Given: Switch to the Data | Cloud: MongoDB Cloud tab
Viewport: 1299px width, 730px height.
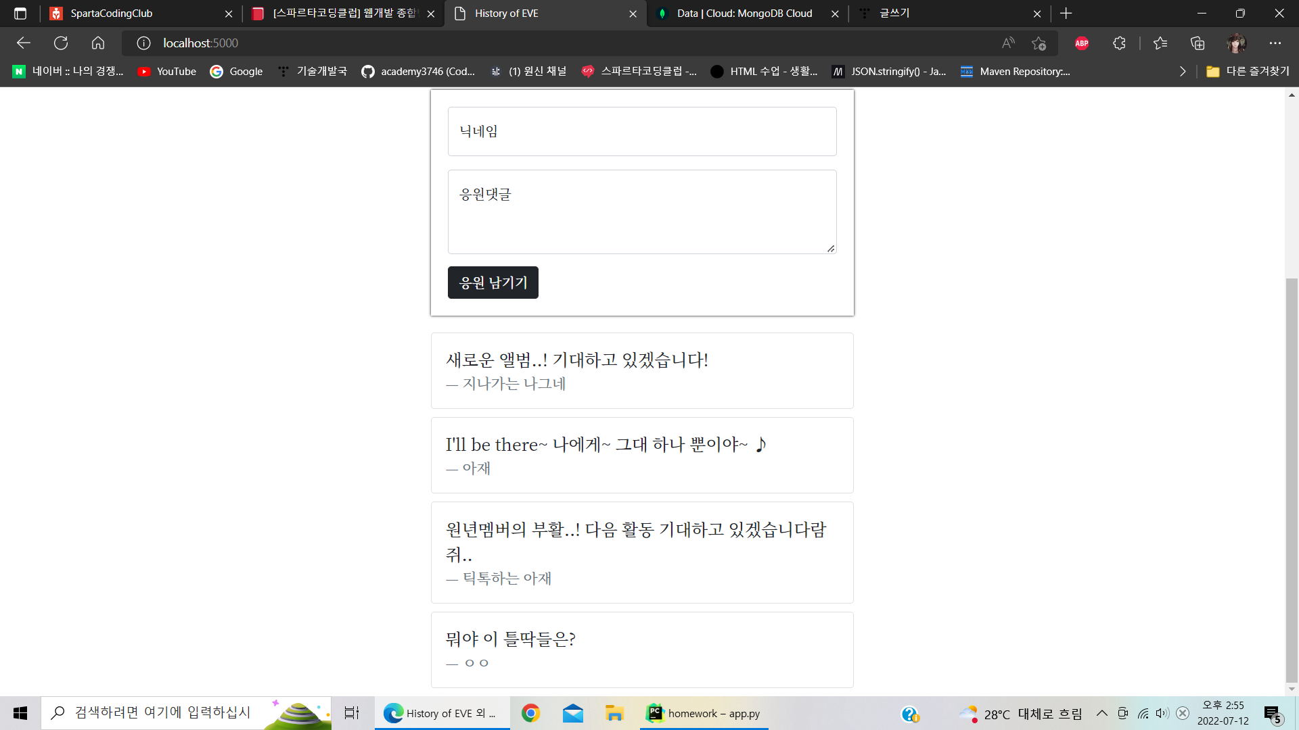Looking at the screenshot, I should click(x=744, y=14).
